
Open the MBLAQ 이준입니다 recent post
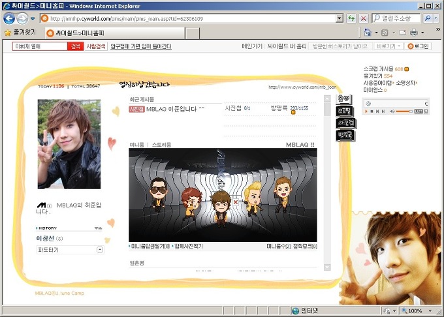point(175,109)
